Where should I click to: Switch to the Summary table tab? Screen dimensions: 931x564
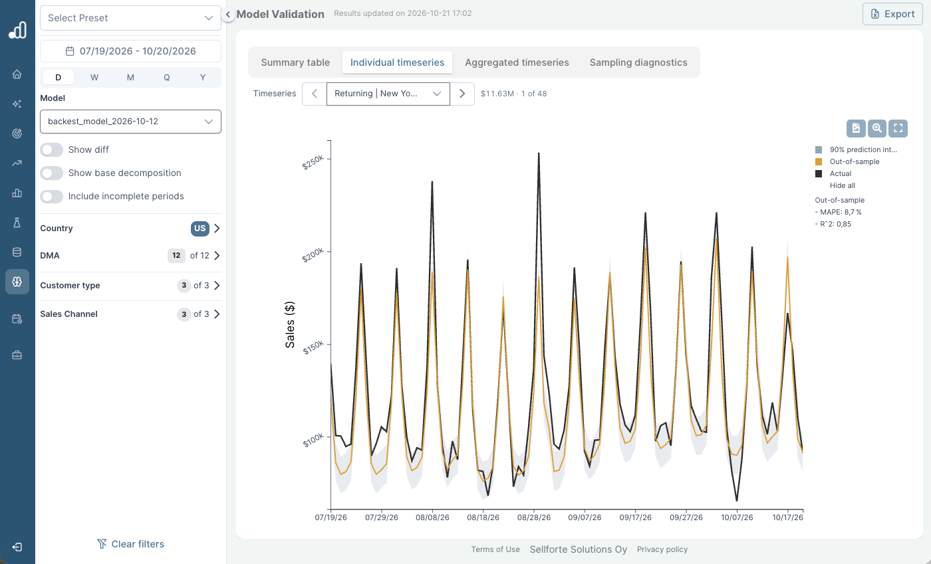click(x=295, y=62)
